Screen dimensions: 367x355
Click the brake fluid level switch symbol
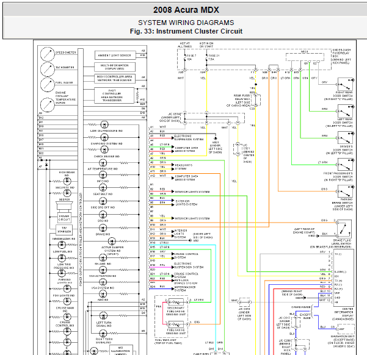[344, 229]
